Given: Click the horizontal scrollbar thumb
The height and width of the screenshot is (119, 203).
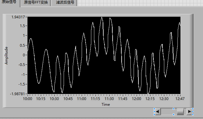Looking at the screenshot, I should pyautogui.click(x=180, y=111).
